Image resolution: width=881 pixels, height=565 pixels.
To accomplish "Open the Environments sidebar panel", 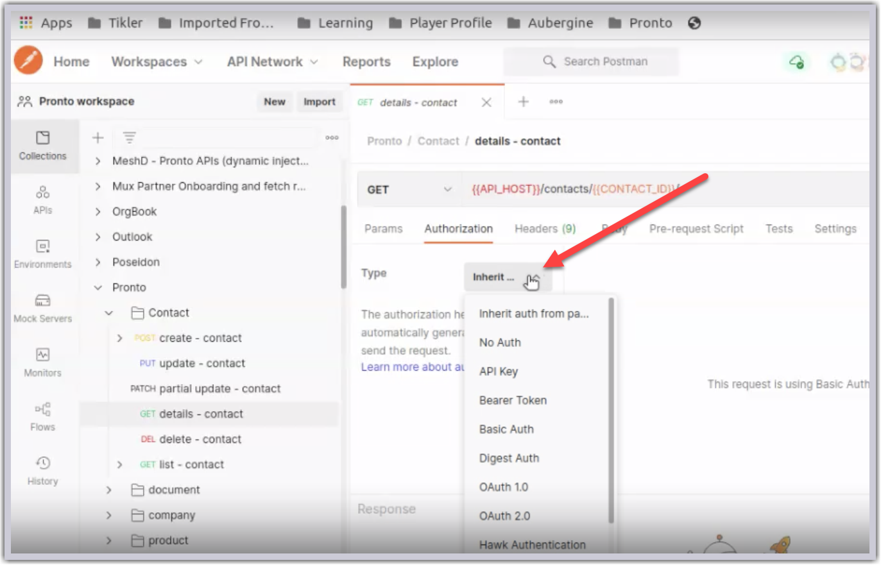I will (x=43, y=254).
